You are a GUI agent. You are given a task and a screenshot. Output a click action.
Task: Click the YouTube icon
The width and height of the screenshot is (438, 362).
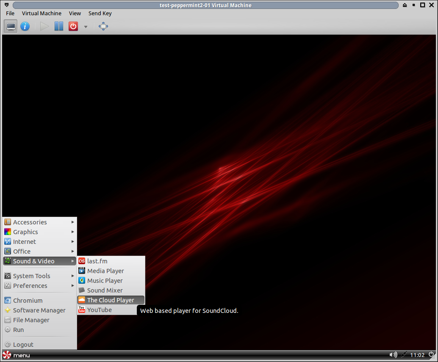point(82,310)
